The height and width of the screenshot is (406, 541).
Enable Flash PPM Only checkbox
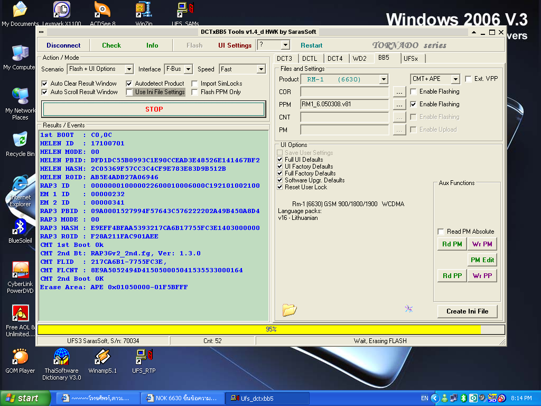click(x=194, y=92)
